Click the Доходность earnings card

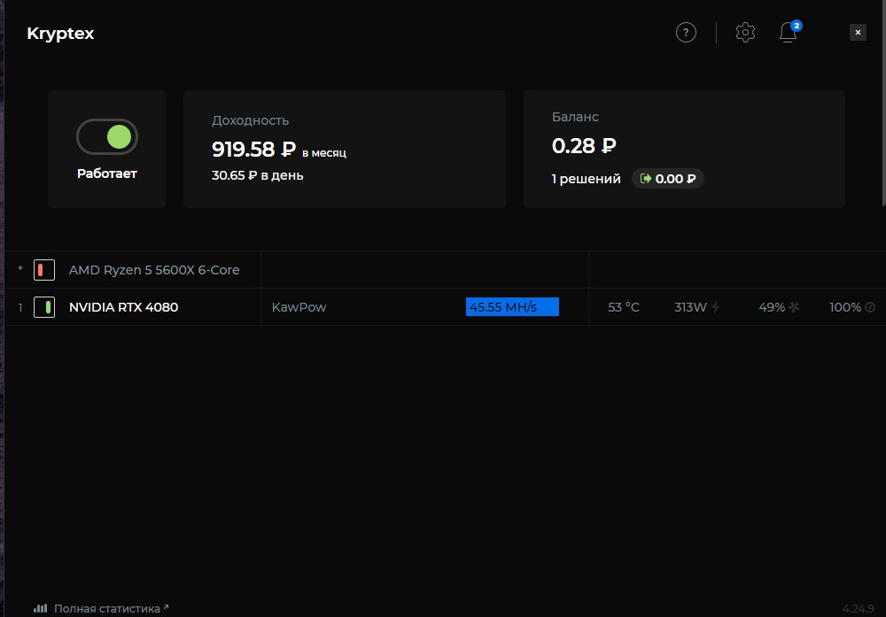344,149
